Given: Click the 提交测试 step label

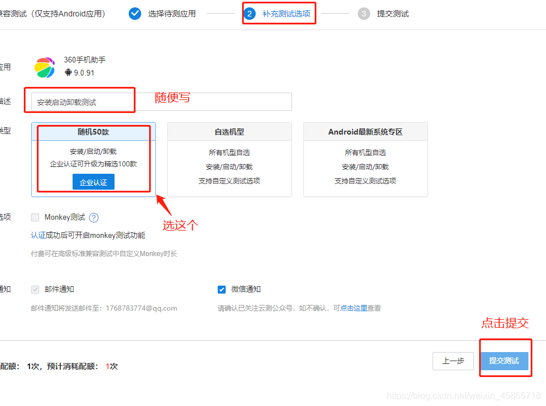Looking at the screenshot, I should tap(393, 14).
